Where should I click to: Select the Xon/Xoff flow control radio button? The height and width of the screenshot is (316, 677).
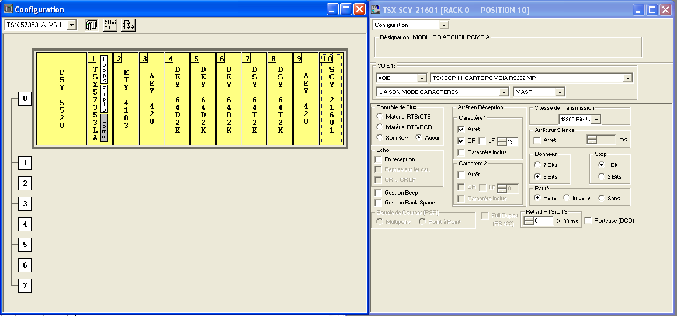point(380,138)
